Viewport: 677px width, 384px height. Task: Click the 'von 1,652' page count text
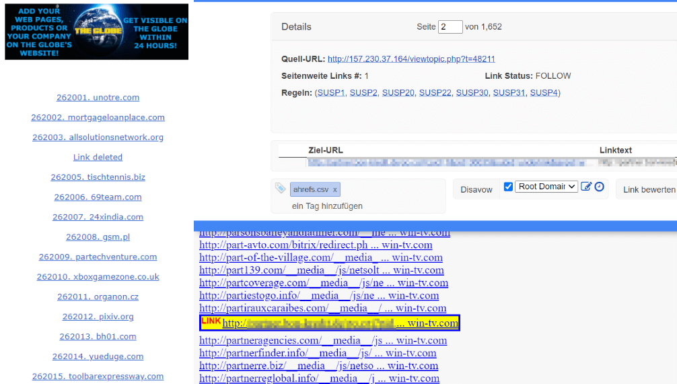(x=483, y=27)
